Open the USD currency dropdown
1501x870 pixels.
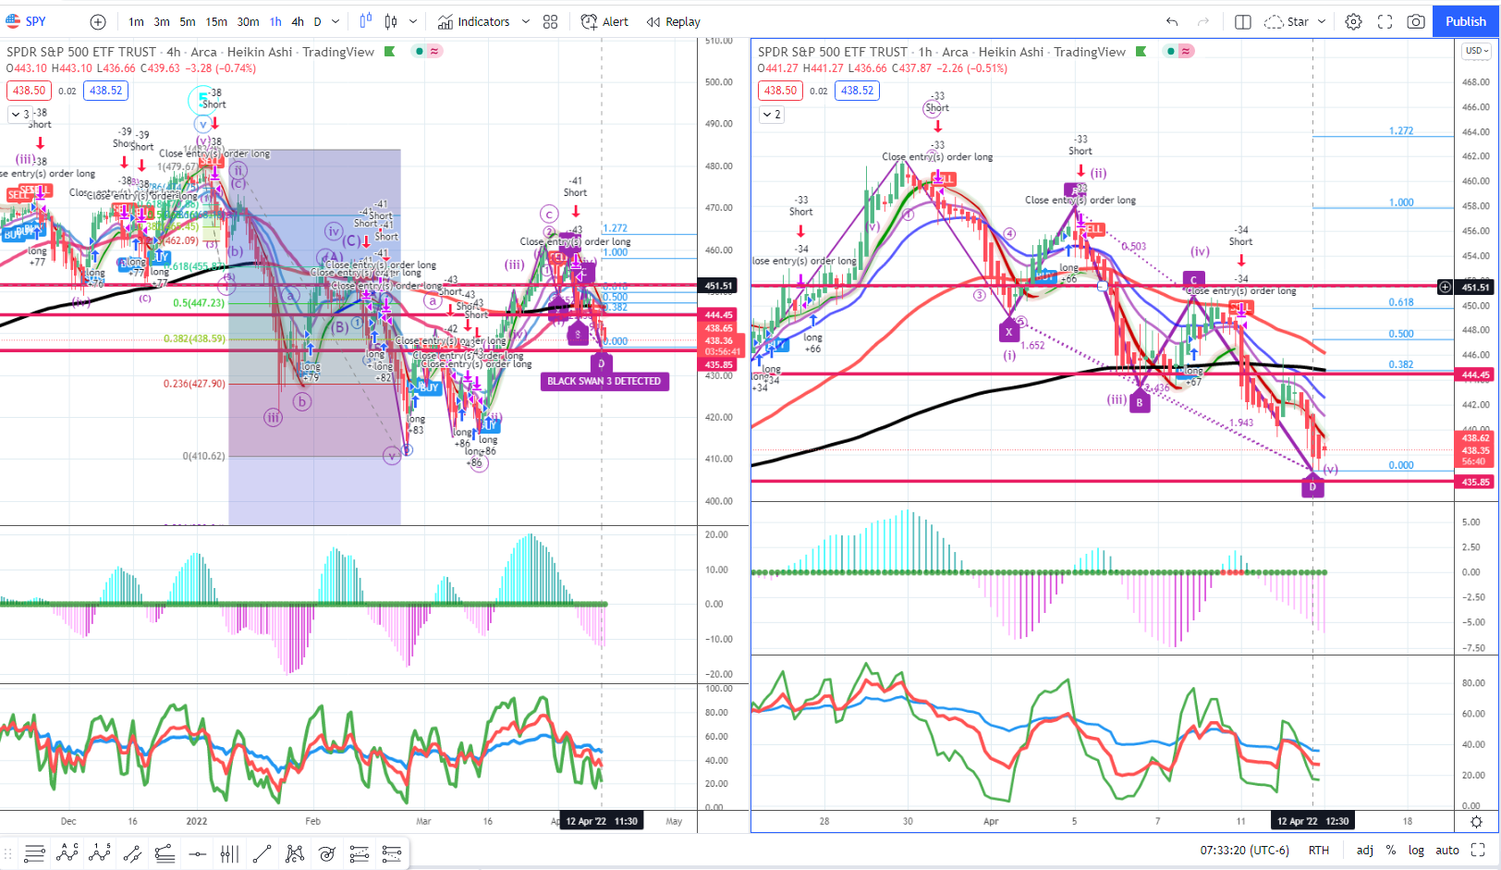[1476, 51]
